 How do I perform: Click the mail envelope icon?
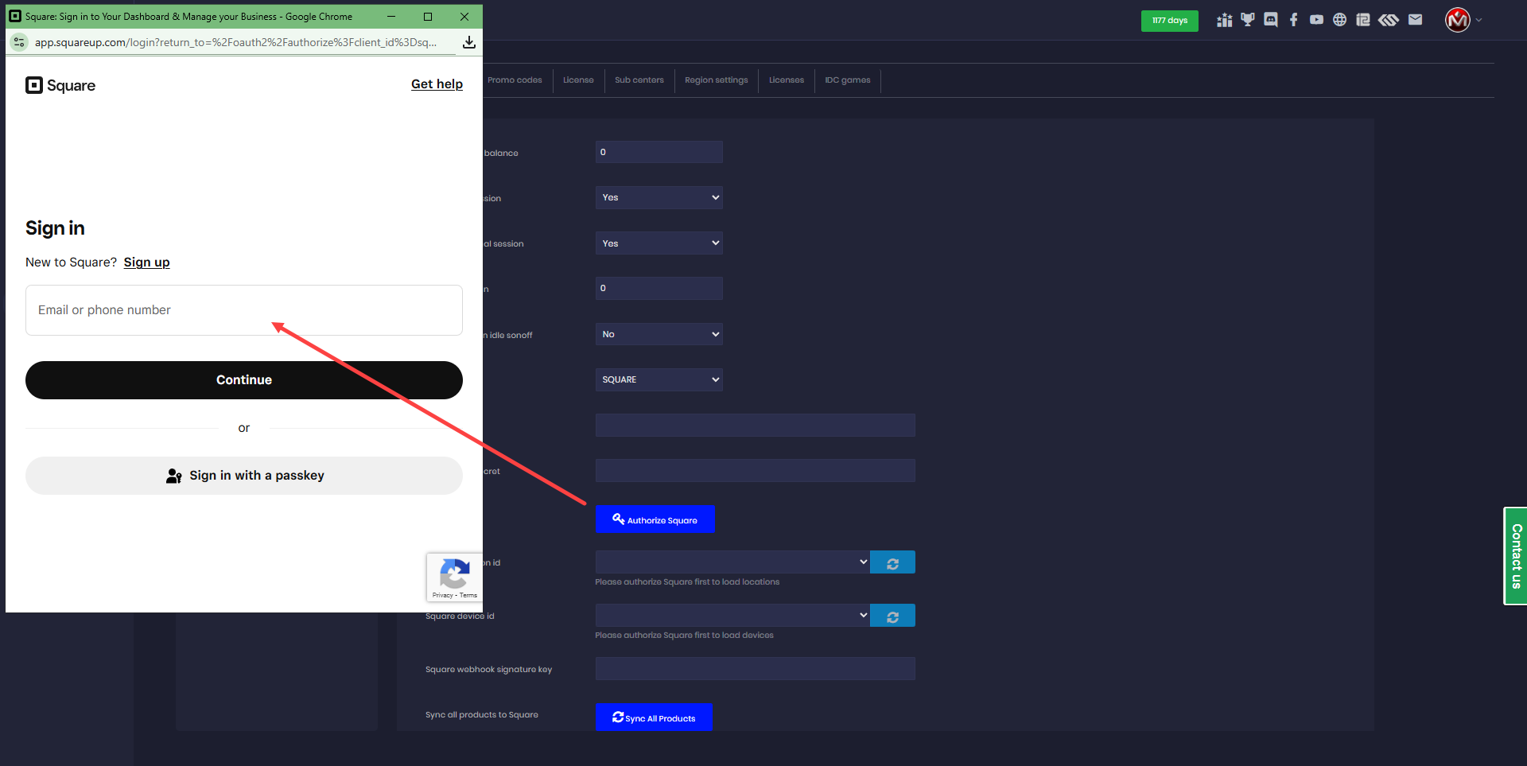(1416, 20)
